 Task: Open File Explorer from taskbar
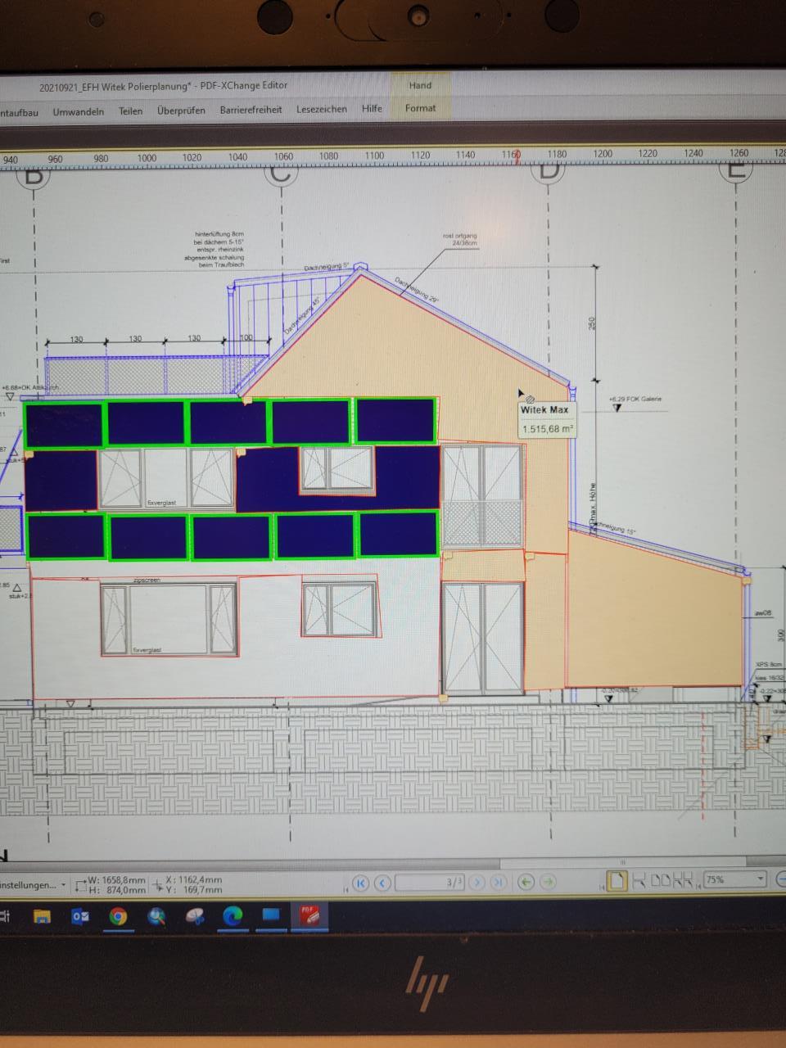click(x=42, y=916)
